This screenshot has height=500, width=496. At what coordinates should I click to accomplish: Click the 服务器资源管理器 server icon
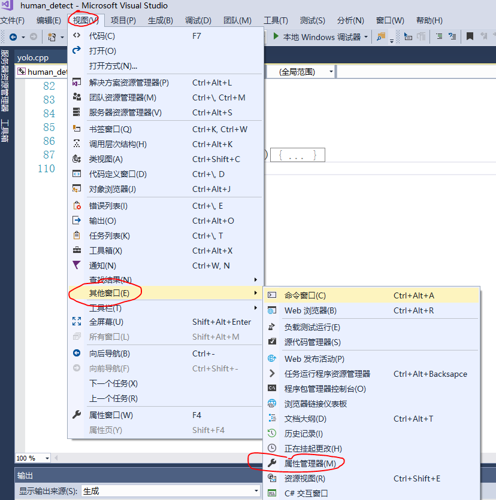point(77,112)
